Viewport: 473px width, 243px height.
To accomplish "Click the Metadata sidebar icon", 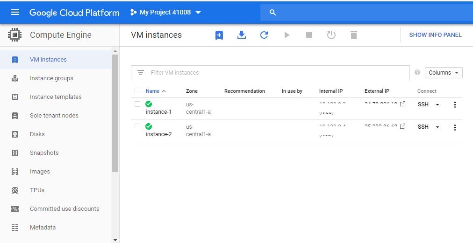I will (15, 228).
